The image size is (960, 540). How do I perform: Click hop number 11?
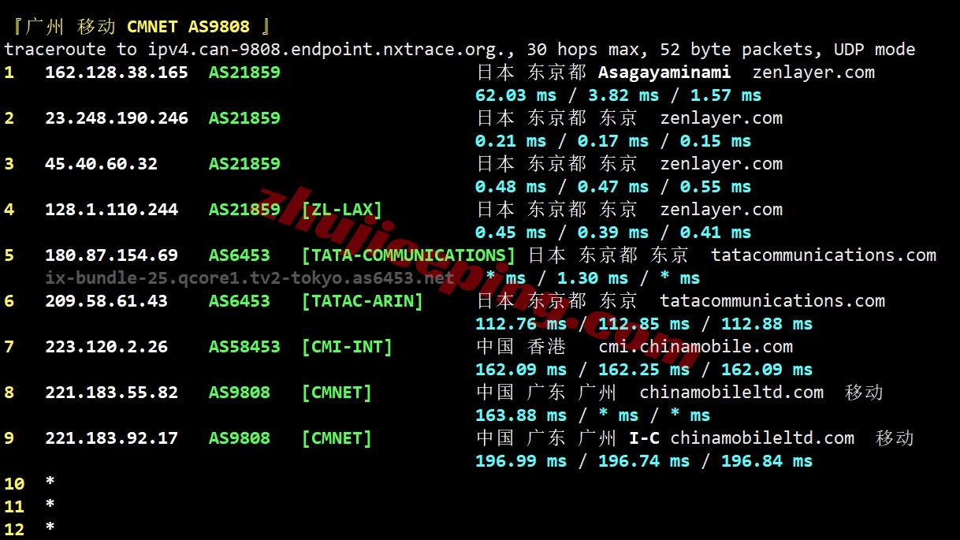click(x=14, y=507)
